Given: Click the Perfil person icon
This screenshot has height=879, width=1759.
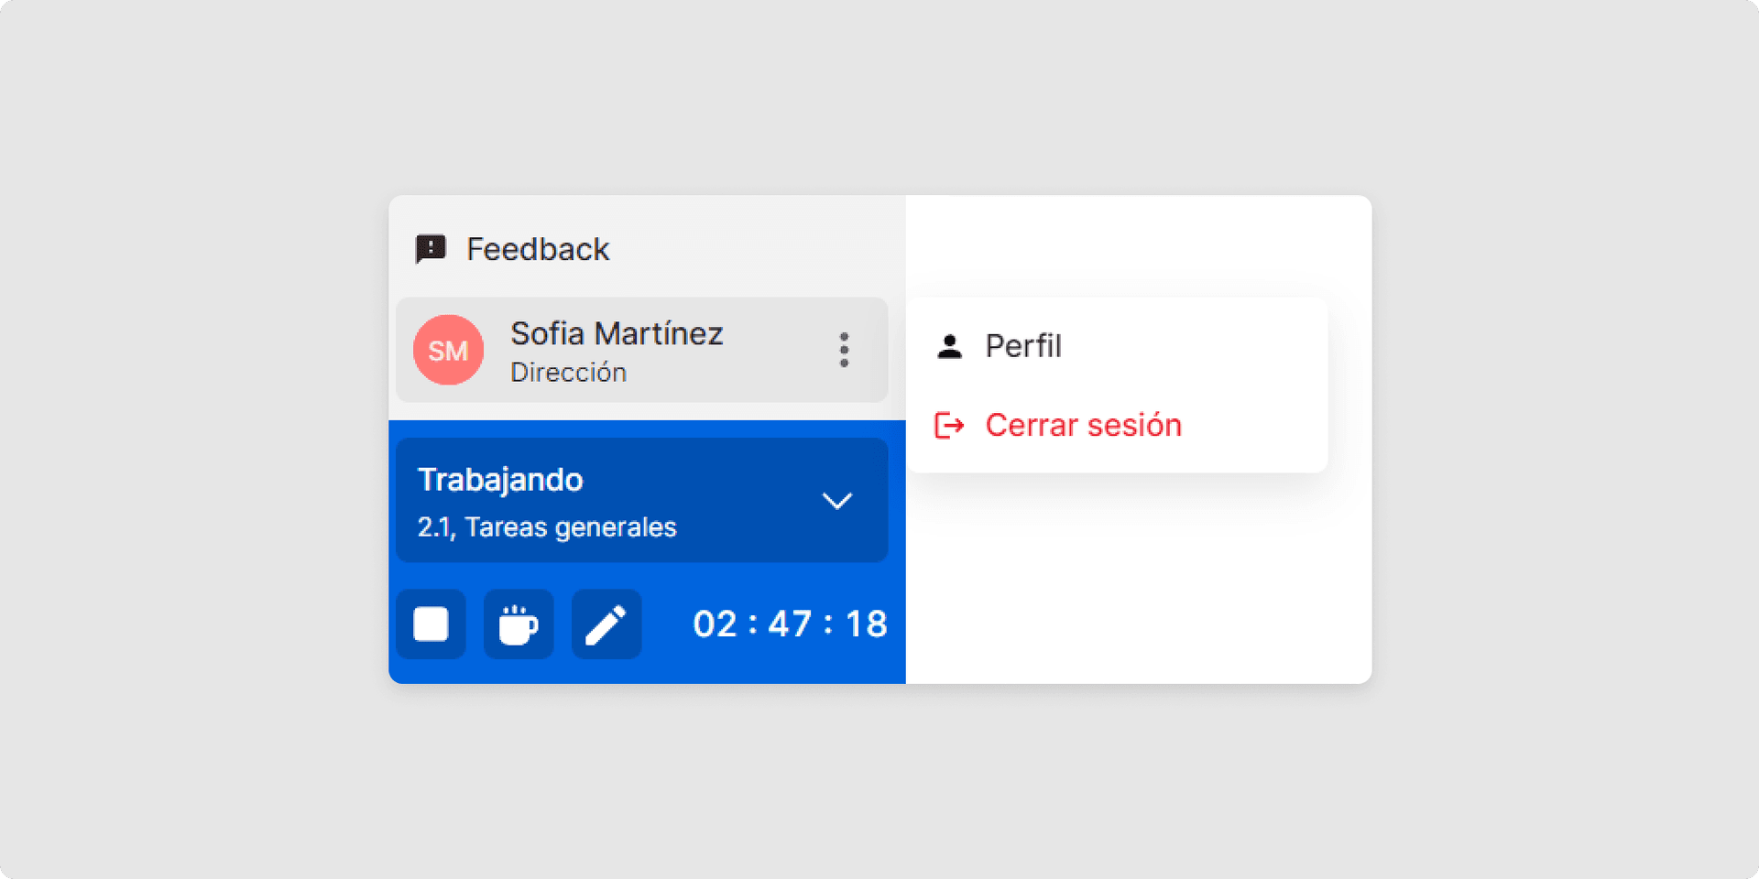Looking at the screenshot, I should pos(950,346).
